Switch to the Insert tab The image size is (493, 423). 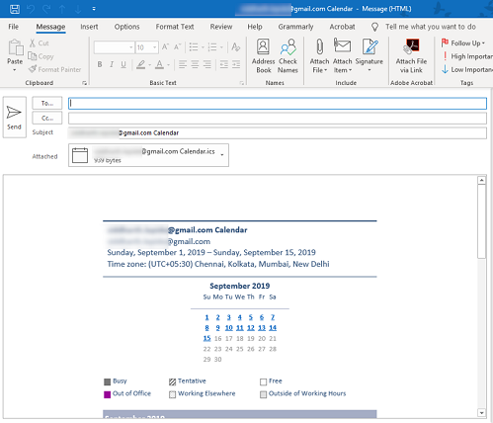click(x=89, y=27)
